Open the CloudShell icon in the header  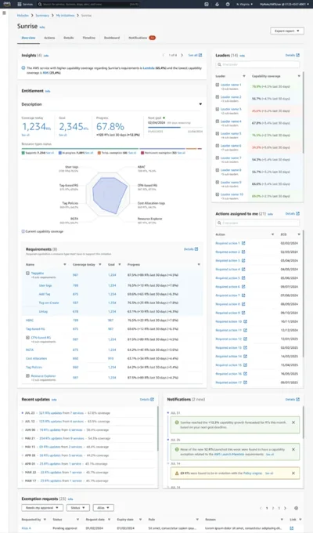207,4
